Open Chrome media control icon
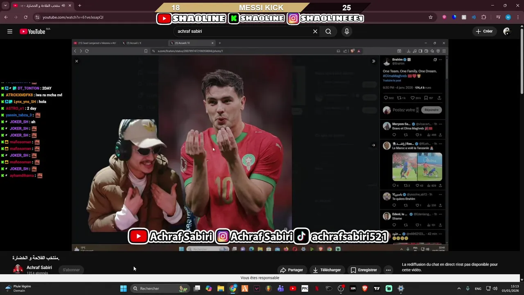Screen dimensions: 524x295 pyautogui.click(x=498, y=17)
